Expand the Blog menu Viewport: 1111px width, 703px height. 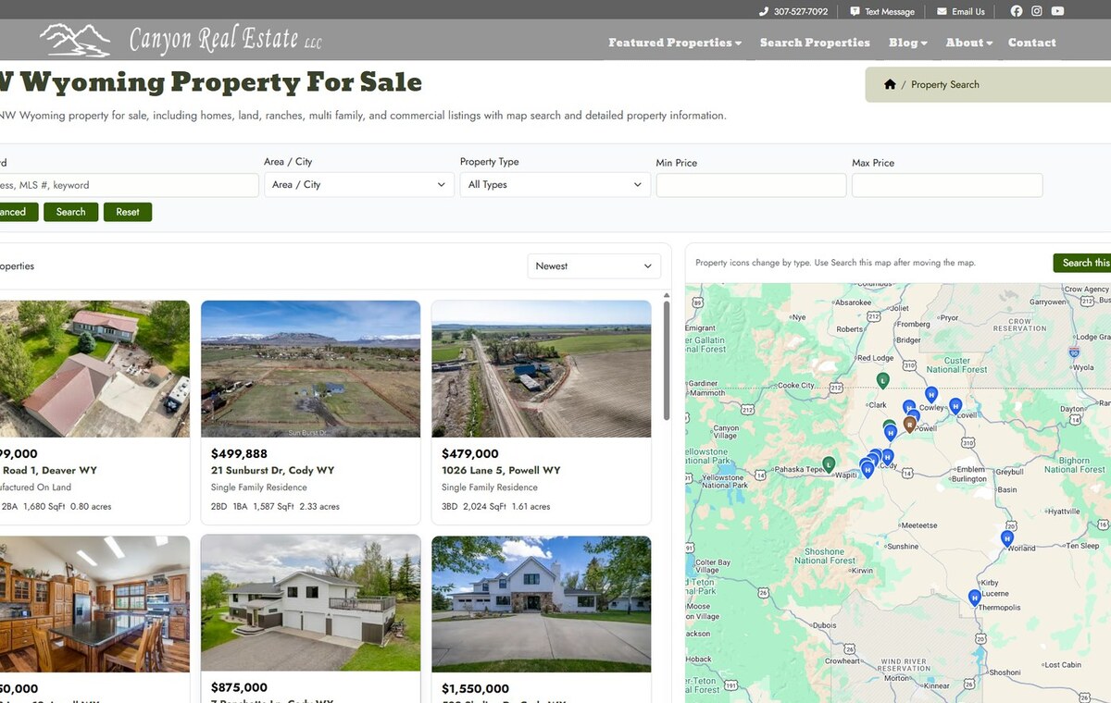(x=908, y=43)
